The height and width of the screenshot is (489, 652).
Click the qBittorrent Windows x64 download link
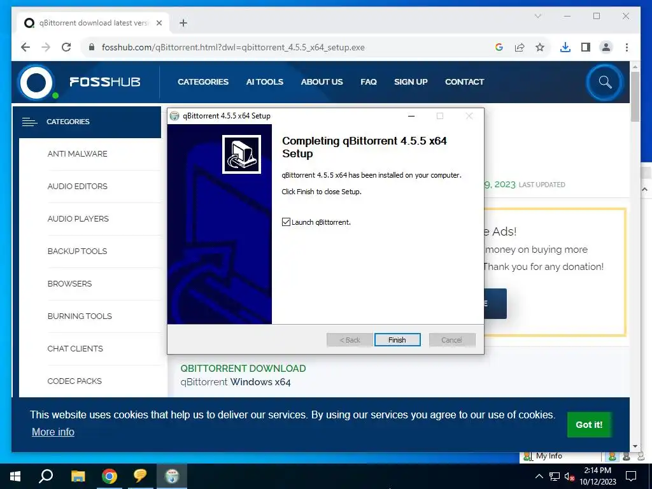[236, 382]
